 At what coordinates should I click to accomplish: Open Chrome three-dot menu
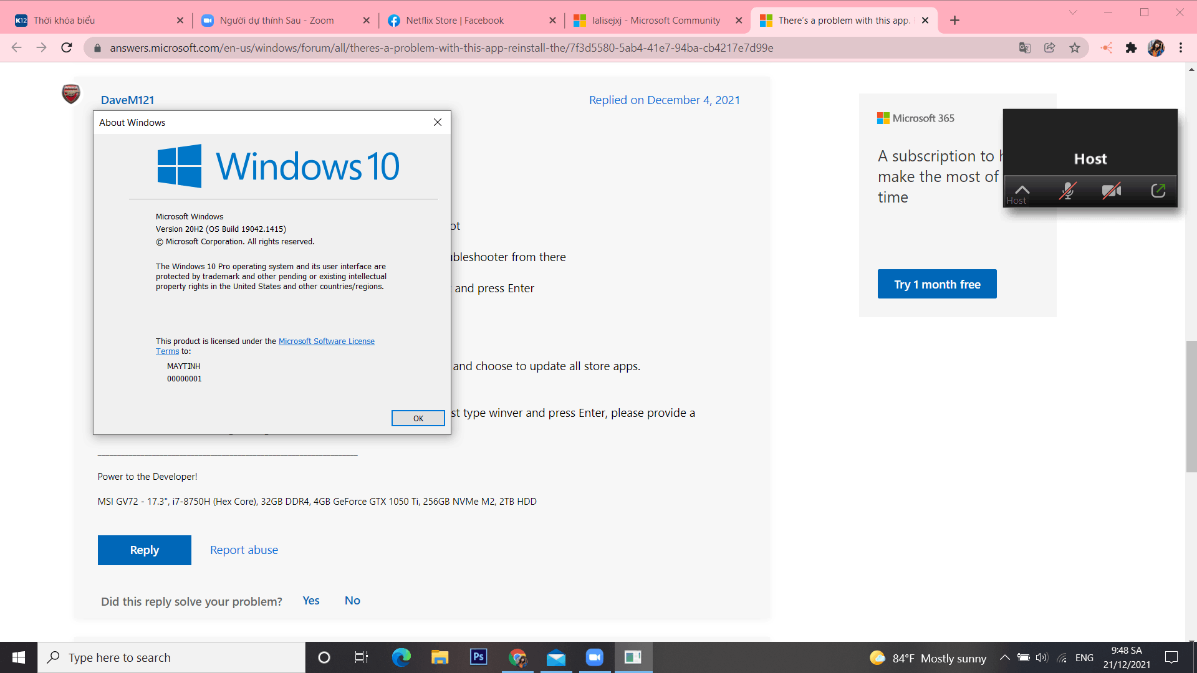click(1181, 48)
